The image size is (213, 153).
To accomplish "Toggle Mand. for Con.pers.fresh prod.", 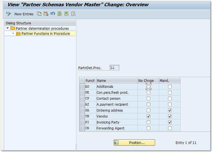I will pyautogui.click(x=170, y=92).
